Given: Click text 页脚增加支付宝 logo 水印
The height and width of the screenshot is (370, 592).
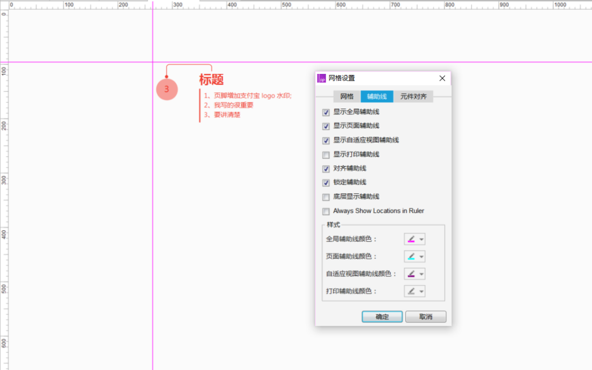Looking at the screenshot, I should tap(253, 96).
